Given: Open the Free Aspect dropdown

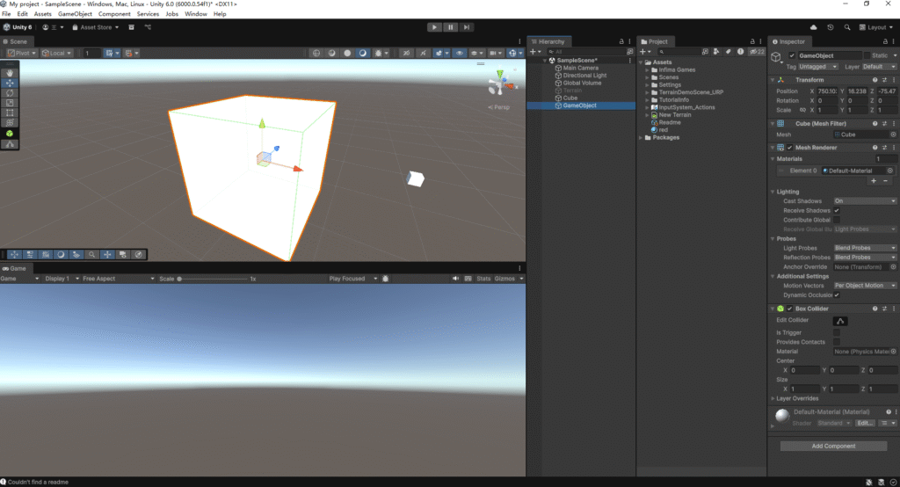Looking at the screenshot, I should tap(119, 279).
